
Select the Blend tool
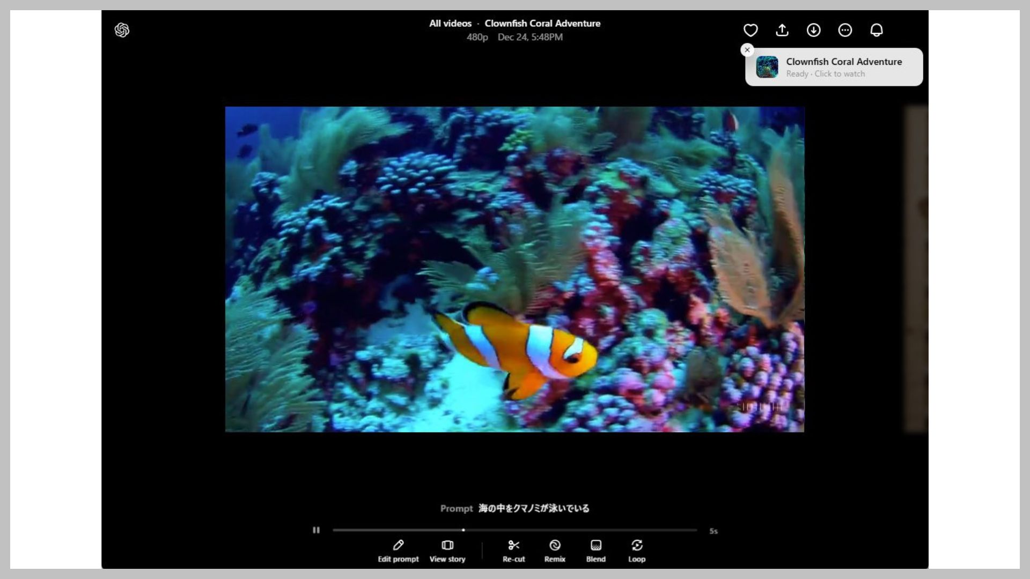click(x=595, y=550)
